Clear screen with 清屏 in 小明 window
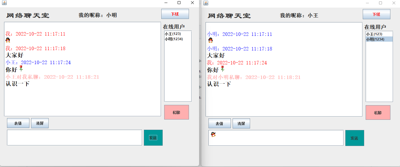Image resolution: width=400 pixels, height=167 pixels. click(x=40, y=123)
